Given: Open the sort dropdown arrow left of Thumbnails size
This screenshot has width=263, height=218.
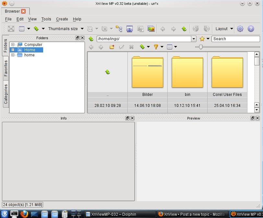Looking at the screenshot, I should (43, 29).
